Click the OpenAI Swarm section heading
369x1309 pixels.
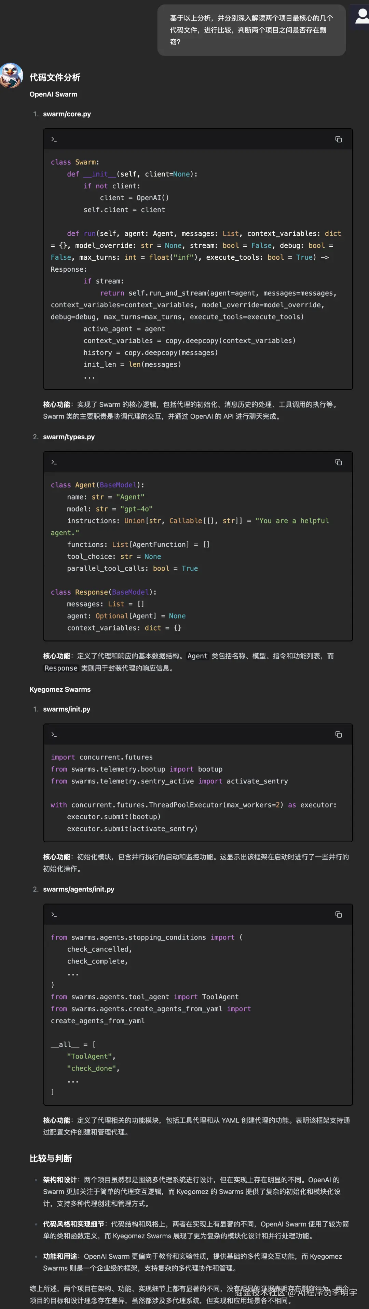53,94
